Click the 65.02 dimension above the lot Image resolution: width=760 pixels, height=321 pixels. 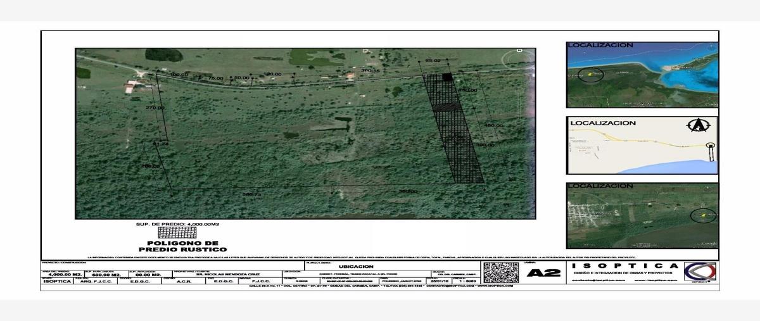433,60
